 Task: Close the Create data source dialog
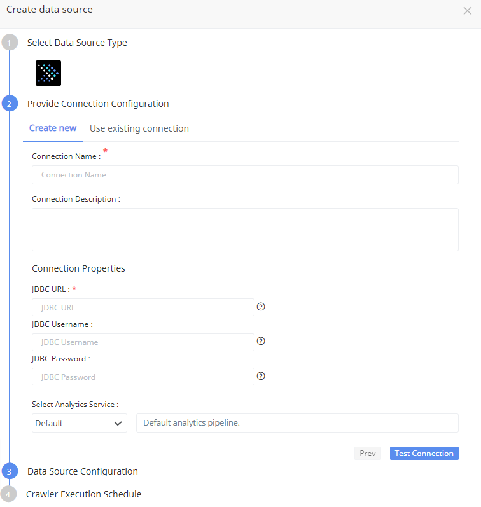(468, 11)
